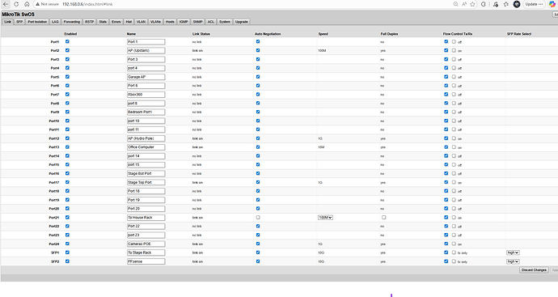Toggle Enabled checkbox for Port17
This screenshot has height=297, width=558.
point(67,182)
